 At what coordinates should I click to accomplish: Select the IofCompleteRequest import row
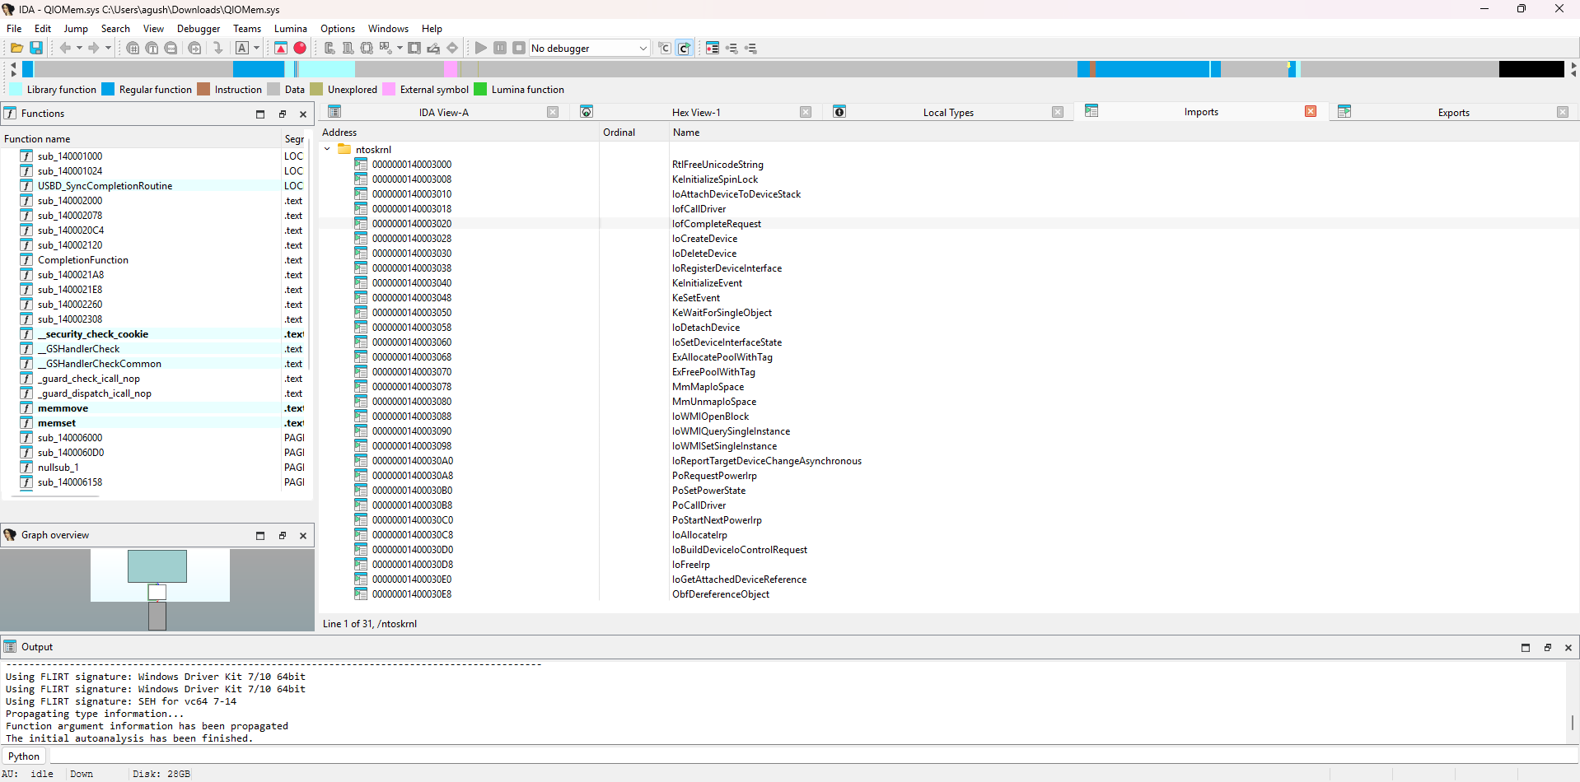[x=949, y=224]
